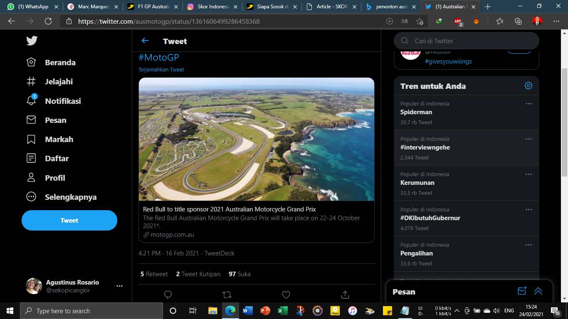This screenshot has height=319, width=568.
Task: Switch to the Marc Marquez browser tab
Action: click(94, 7)
